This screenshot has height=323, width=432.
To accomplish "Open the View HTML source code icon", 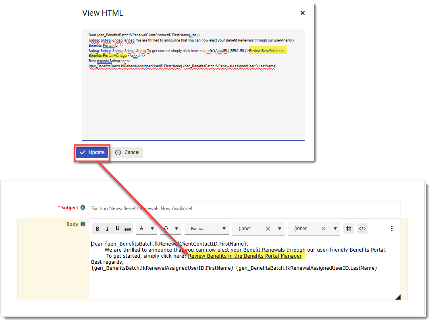I will (362, 229).
